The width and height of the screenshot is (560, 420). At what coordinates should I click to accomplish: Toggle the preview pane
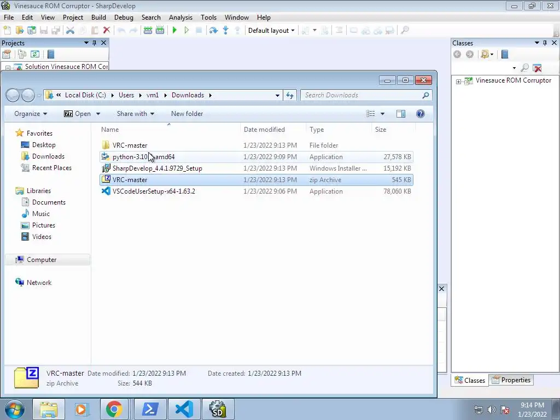pyautogui.click(x=401, y=114)
